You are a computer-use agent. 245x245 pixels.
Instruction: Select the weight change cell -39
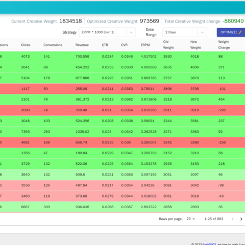click(221, 185)
